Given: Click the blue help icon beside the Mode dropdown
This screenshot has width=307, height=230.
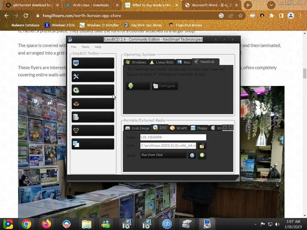Looking at the screenshot, I should [x=192, y=155].
